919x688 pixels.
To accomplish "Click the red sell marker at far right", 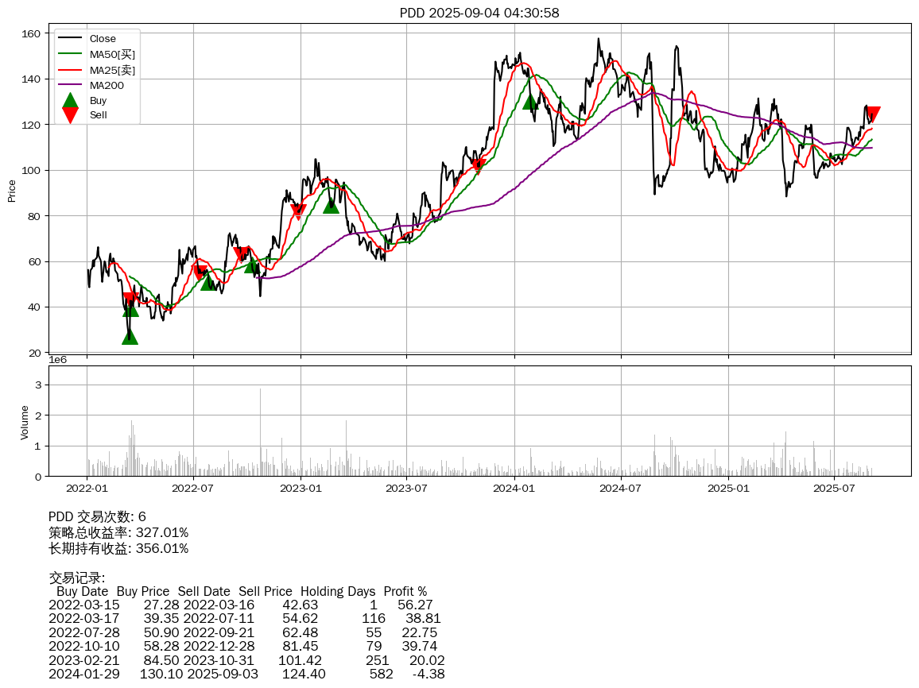I will point(873,114).
